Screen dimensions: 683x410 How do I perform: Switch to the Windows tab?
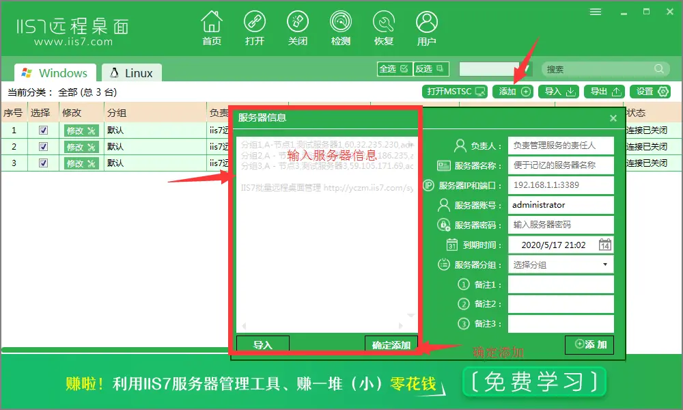55,72
